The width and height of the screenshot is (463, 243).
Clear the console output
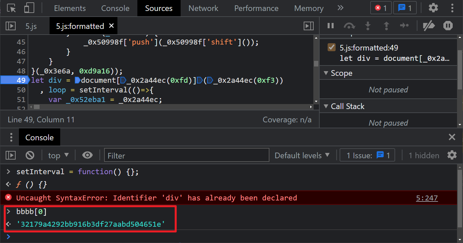coord(30,155)
